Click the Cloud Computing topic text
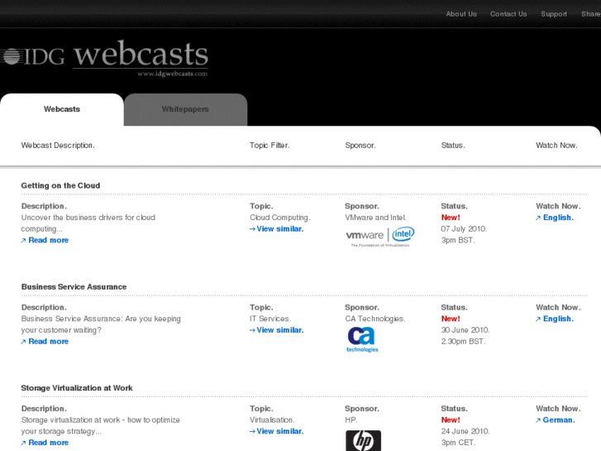Screen dimensions: 601x451 pos(279,218)
